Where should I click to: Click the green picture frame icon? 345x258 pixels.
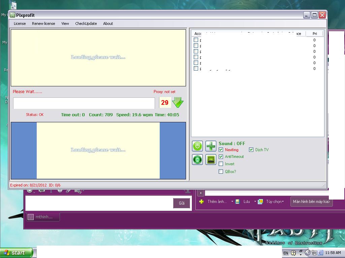211,160
